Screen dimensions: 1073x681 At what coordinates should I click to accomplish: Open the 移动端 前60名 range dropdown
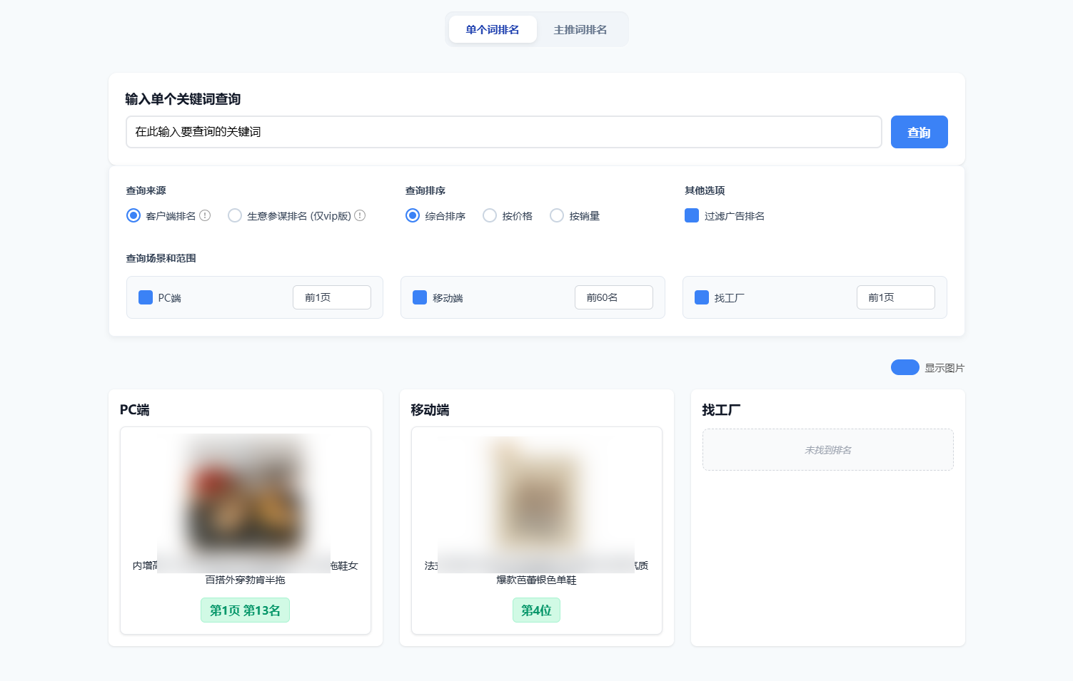(x=613, y=297)
